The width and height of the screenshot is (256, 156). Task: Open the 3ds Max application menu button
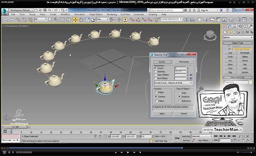click(x=4, y=11)
